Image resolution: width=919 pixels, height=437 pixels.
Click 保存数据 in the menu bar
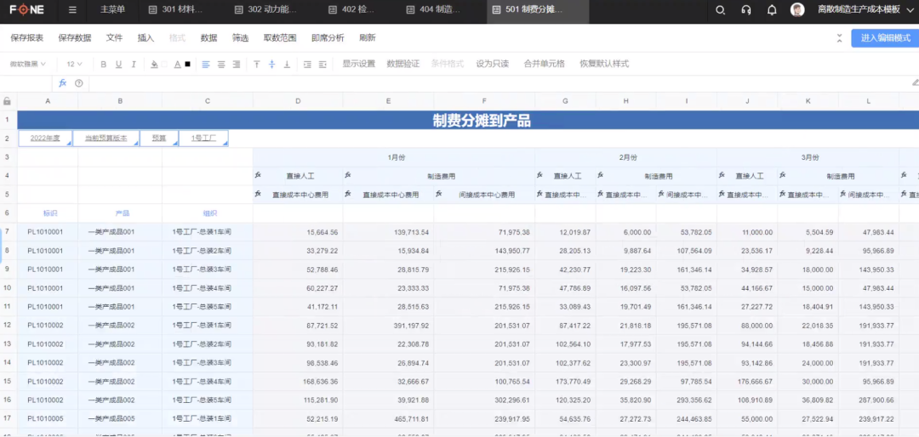[74, 38]
